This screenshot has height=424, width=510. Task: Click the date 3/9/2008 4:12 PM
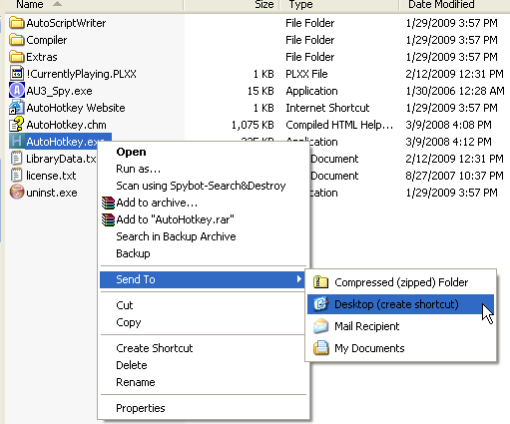(448, 142)
